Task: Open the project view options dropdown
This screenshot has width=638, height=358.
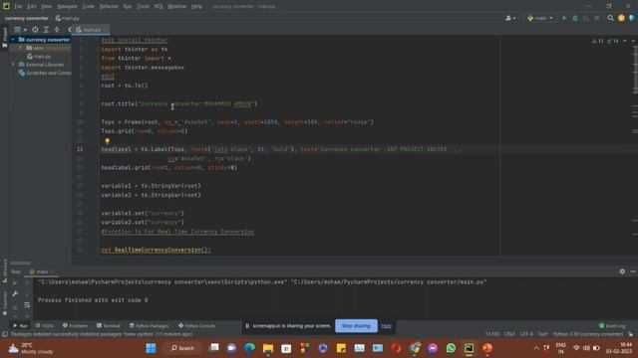Action: click(20, 30)
